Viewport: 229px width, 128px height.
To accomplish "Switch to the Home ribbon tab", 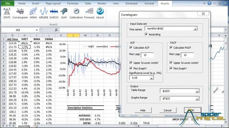I will click(x=22, y=3).
